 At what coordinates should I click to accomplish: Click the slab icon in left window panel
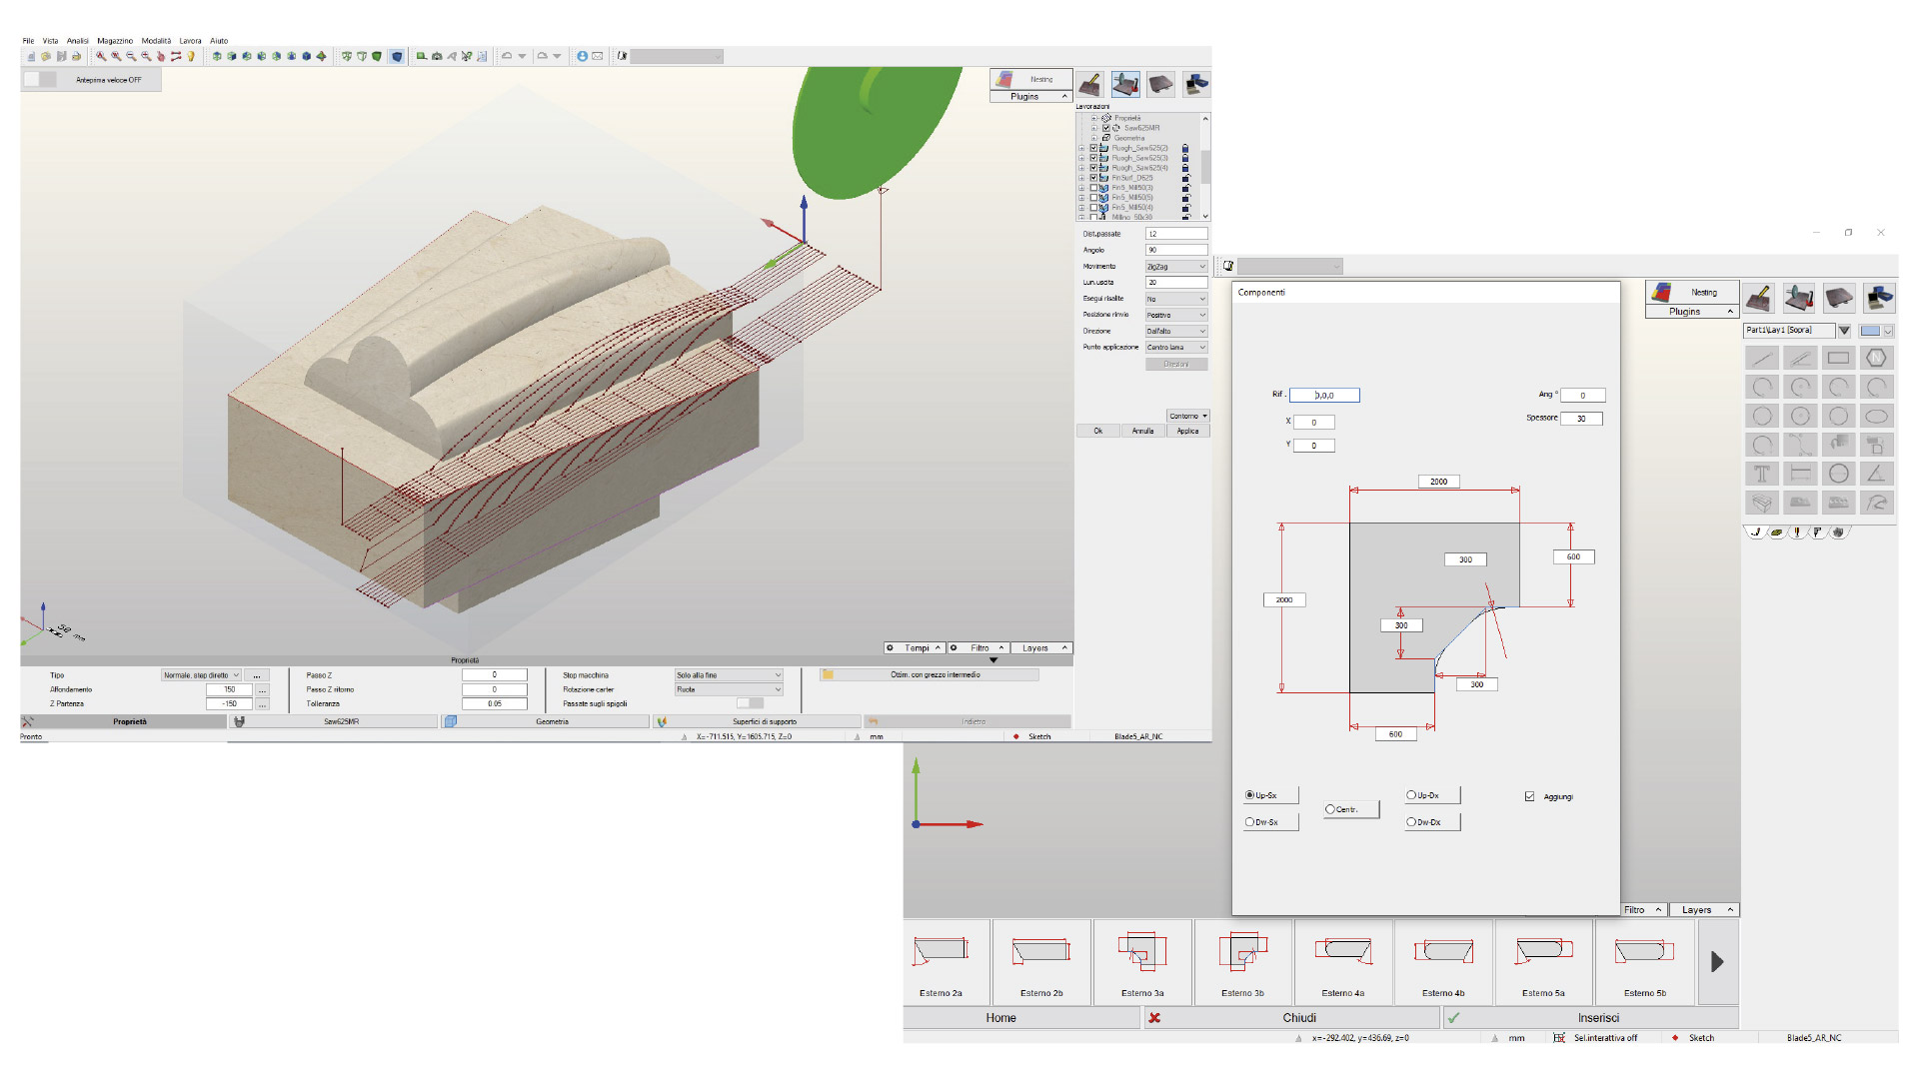1160,84
